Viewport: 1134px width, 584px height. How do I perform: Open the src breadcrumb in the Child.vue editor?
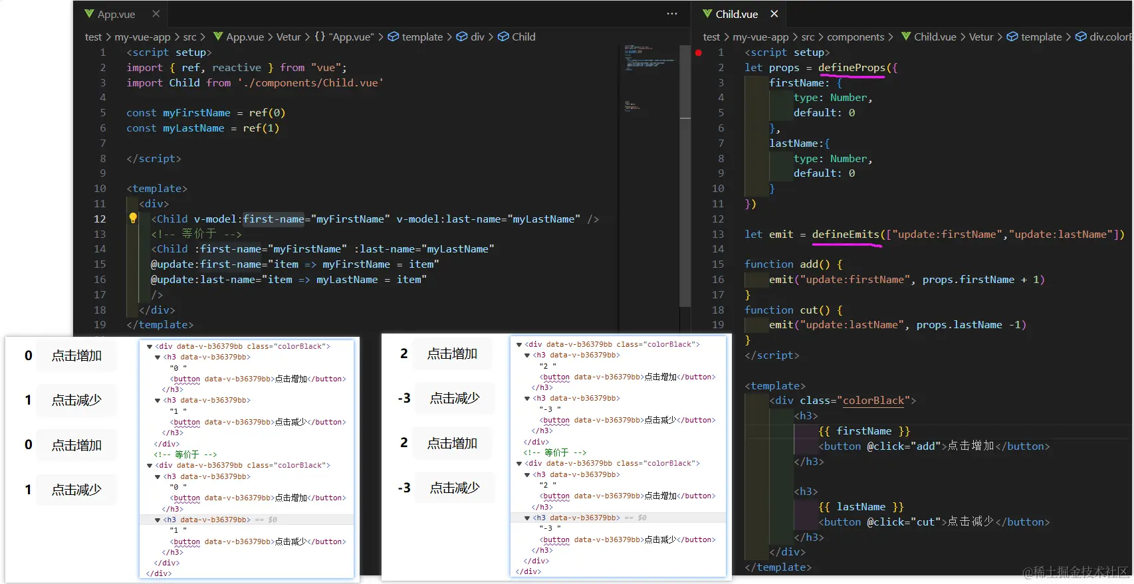pos(808,37)
